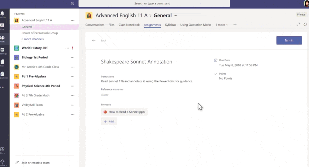The height and width of the screenshot is (167, 309).
Task: Switch to the Conversations tab
Action: (x=95, y=25)
